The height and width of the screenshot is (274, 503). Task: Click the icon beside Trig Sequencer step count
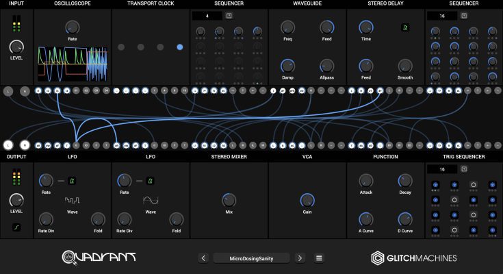[x=464, y=169]
